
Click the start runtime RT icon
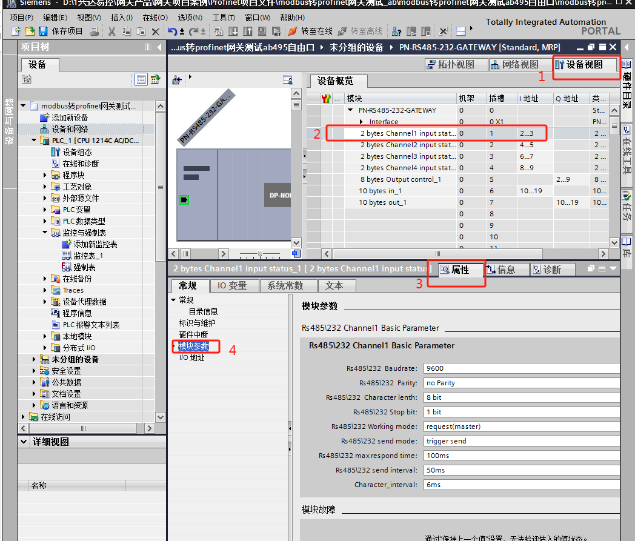point(276,31)
